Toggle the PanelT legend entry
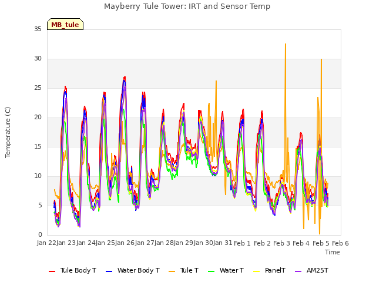Viewport: 376px width, 282px height. 269,270
